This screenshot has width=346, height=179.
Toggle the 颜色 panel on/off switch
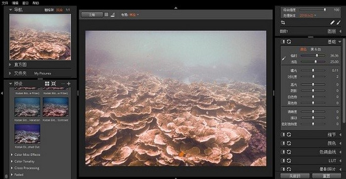pos(283,143)
